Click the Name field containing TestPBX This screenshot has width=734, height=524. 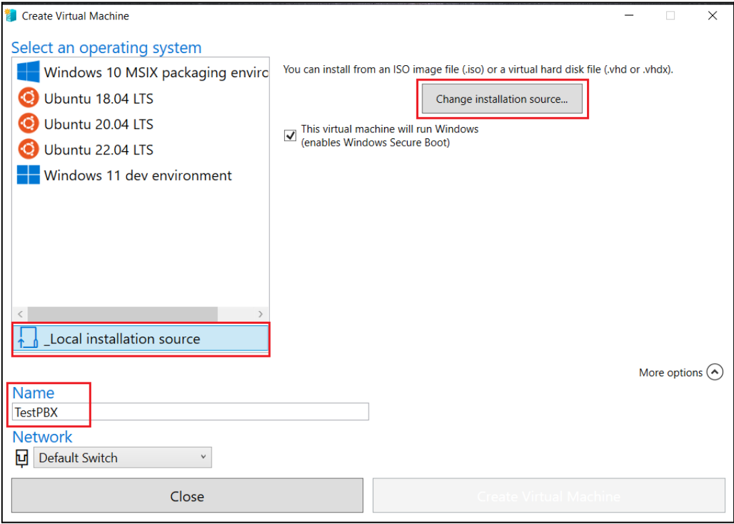point(191,412)
